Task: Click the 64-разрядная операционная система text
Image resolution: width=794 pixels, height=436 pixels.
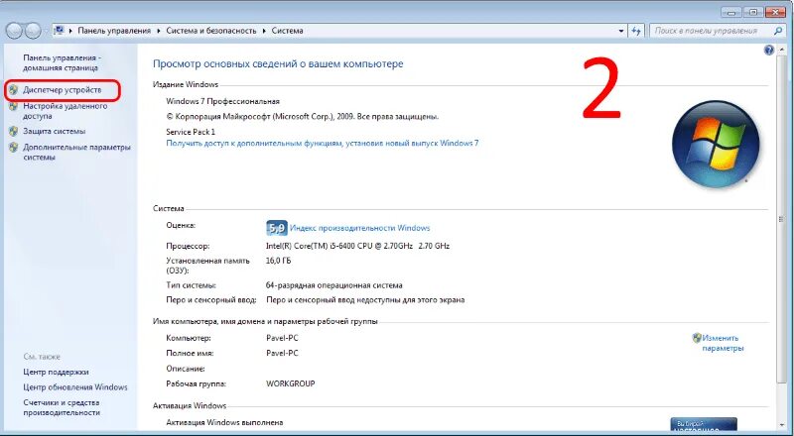Action: click(334, 285)
